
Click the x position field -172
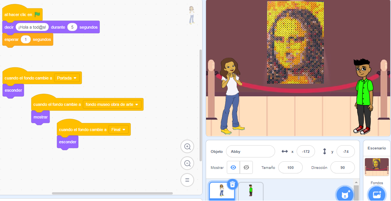pos(306,151)
